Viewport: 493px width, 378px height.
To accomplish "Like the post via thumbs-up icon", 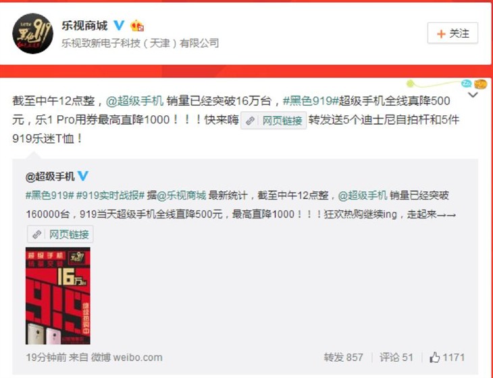I will tap(435, 357).
